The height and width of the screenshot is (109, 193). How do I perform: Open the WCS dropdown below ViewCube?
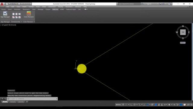pyautogui.click(x=183, y=43)
